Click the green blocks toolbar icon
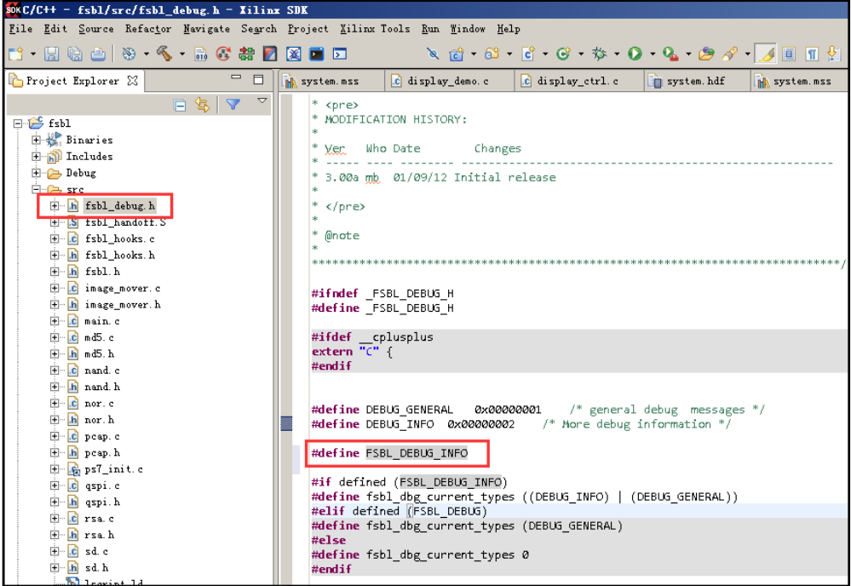 (x=247, y=54)
